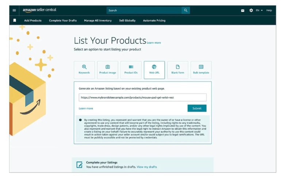The width and height of the screenshot is (292, 183).
Task: Open the messages envelope icon
Action: pos(242,11)
